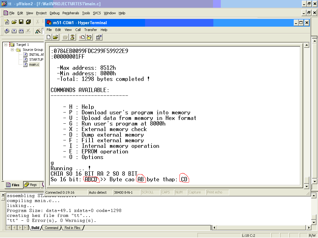Collapse the Source Group node
318x238 pixels.
(x=12, y=50)
